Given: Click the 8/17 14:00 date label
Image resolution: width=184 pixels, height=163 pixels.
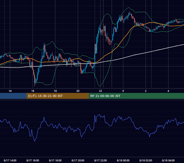Looking at the screenshot, I should [10, 160].
